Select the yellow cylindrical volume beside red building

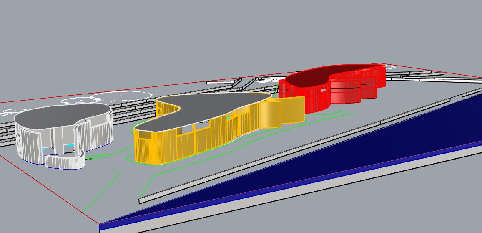tap(270, 114)
